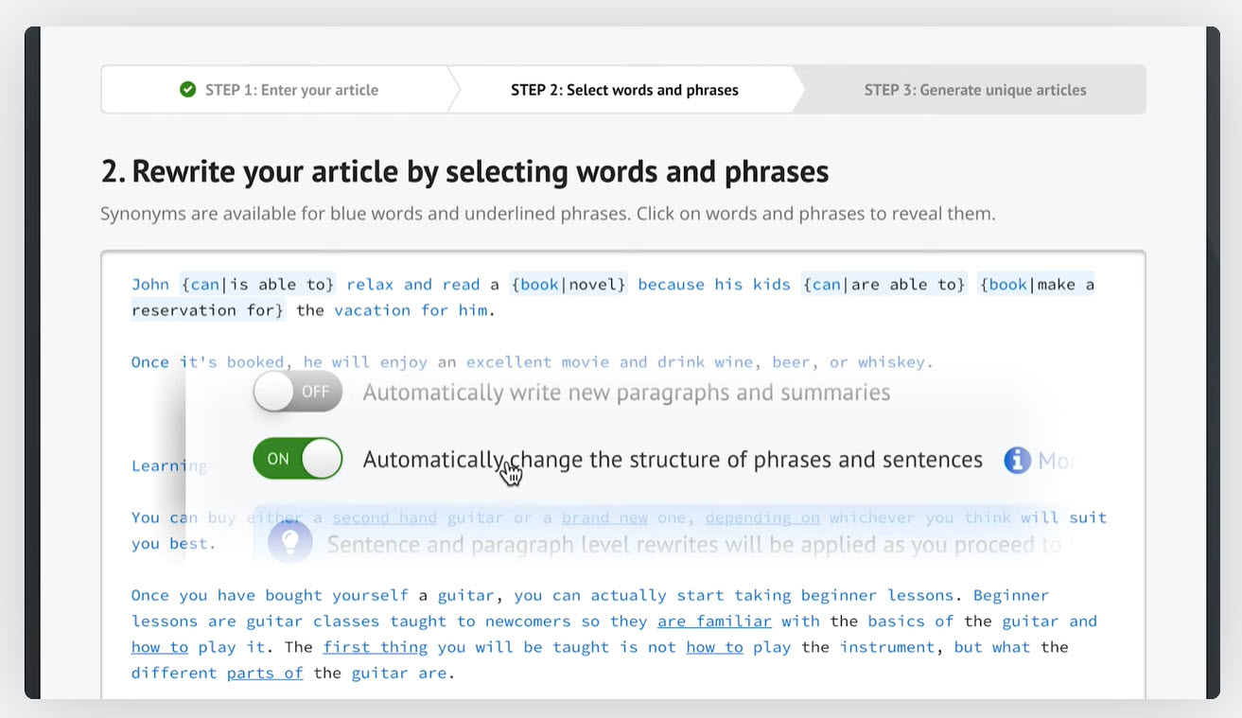Click the spin group "{can|are able to}"
This screenshot has height=718, width=1242.
[x=883, y=285]
